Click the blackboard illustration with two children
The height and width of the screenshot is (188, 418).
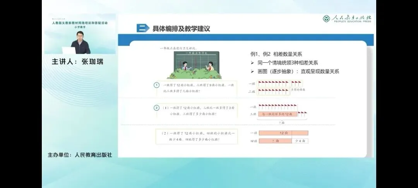pyautogui.click(x=195, y=65)
